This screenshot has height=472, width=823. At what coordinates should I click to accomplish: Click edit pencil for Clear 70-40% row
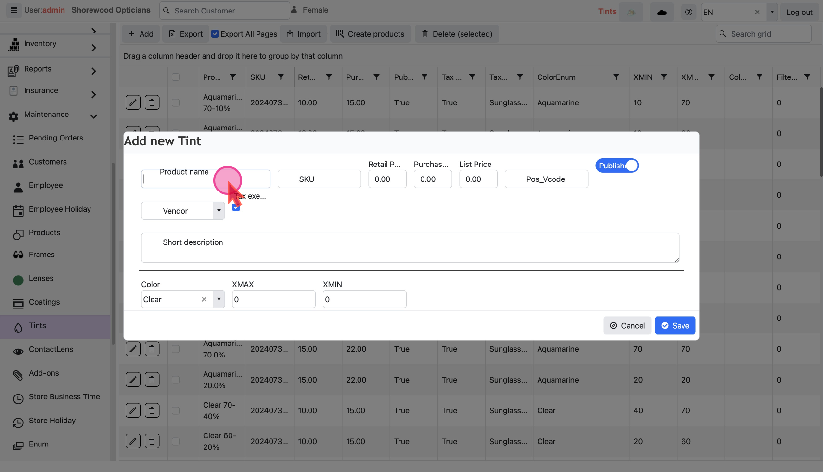(x=133, y=410)
